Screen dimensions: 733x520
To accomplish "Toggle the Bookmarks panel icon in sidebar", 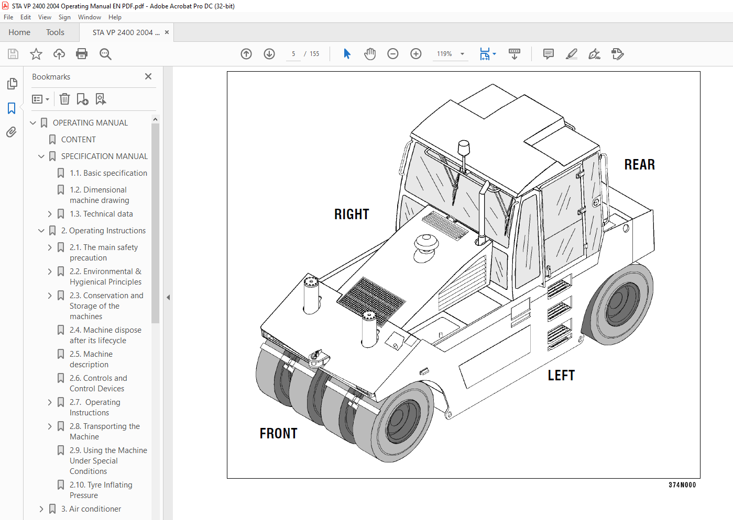I will [x=12, y=108].
